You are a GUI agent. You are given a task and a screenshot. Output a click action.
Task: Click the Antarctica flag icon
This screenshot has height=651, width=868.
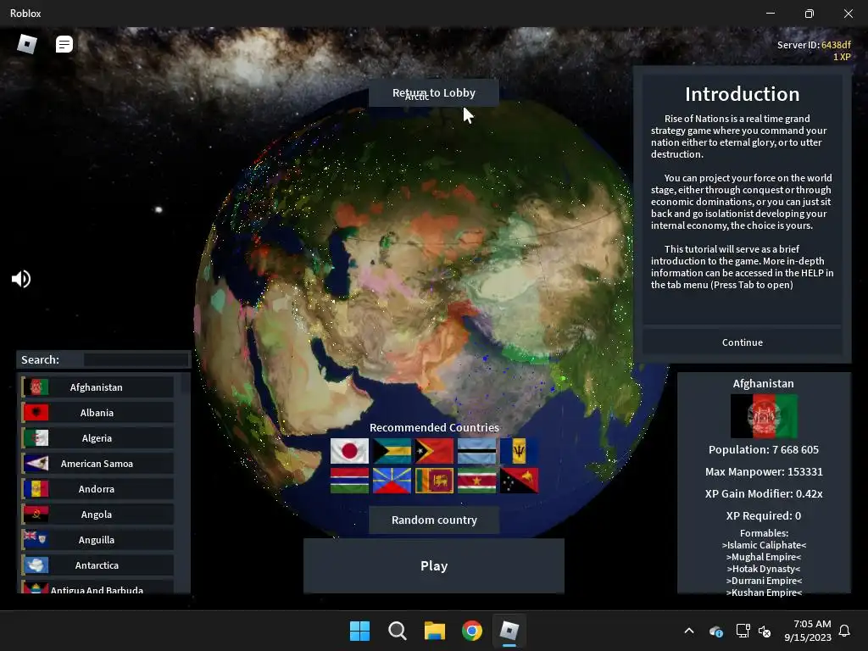(x=36, y=565)
